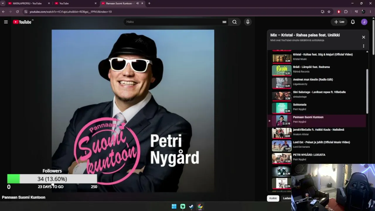Image resolution: width=375 pixels, height=211 pixels.
Task: Select the Pannaan Suomi Kuntoon tab
Action: click(122, 3)
